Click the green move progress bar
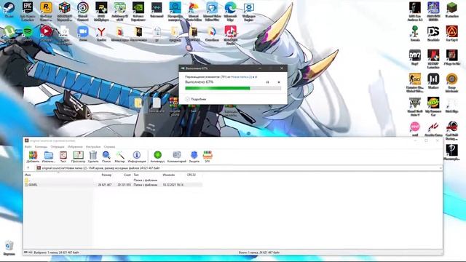Screen dimensions: 466x262 (x=233, y=88)
